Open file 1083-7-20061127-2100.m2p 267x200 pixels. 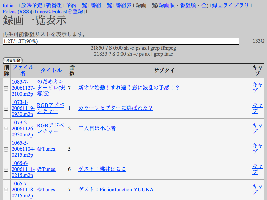[x=23, y=88]
